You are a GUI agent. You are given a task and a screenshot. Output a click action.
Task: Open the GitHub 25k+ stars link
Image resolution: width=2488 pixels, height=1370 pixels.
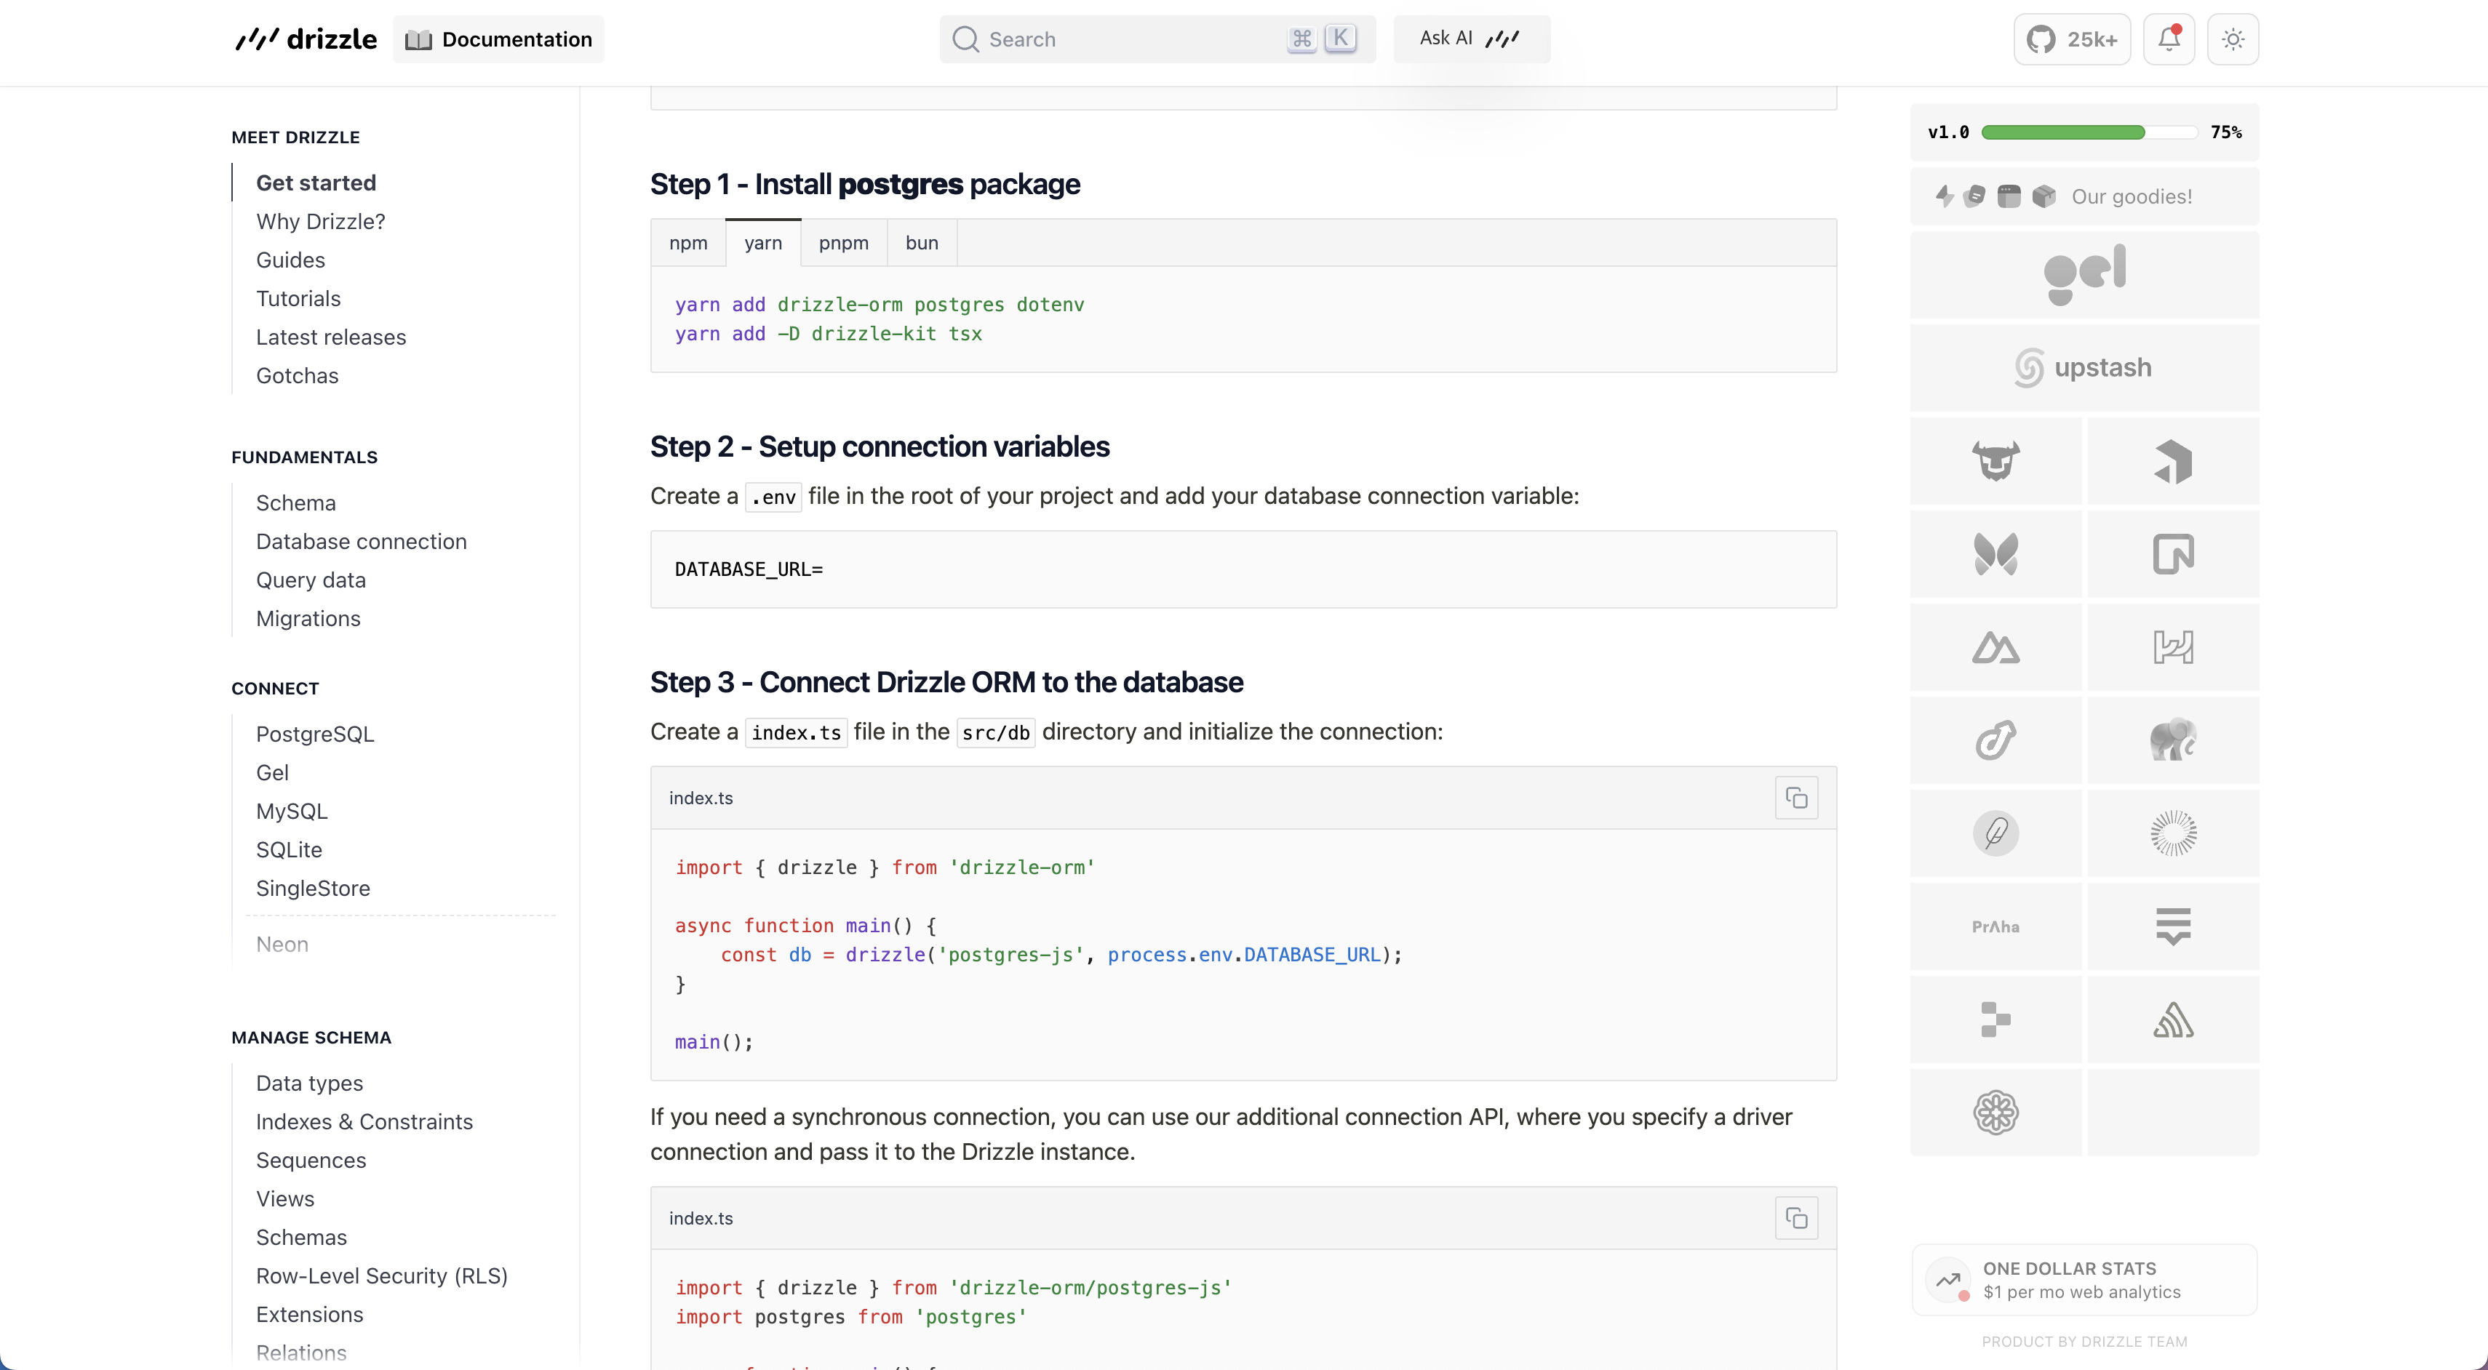(x=2072, y=39)
